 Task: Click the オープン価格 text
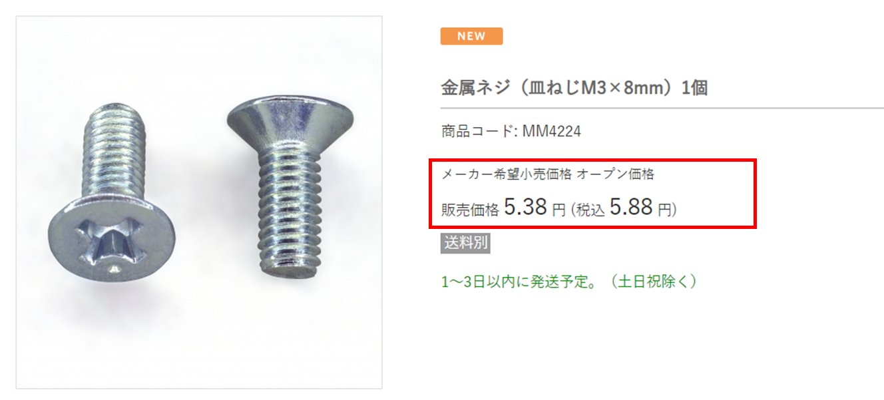click(x=616, y=174)
